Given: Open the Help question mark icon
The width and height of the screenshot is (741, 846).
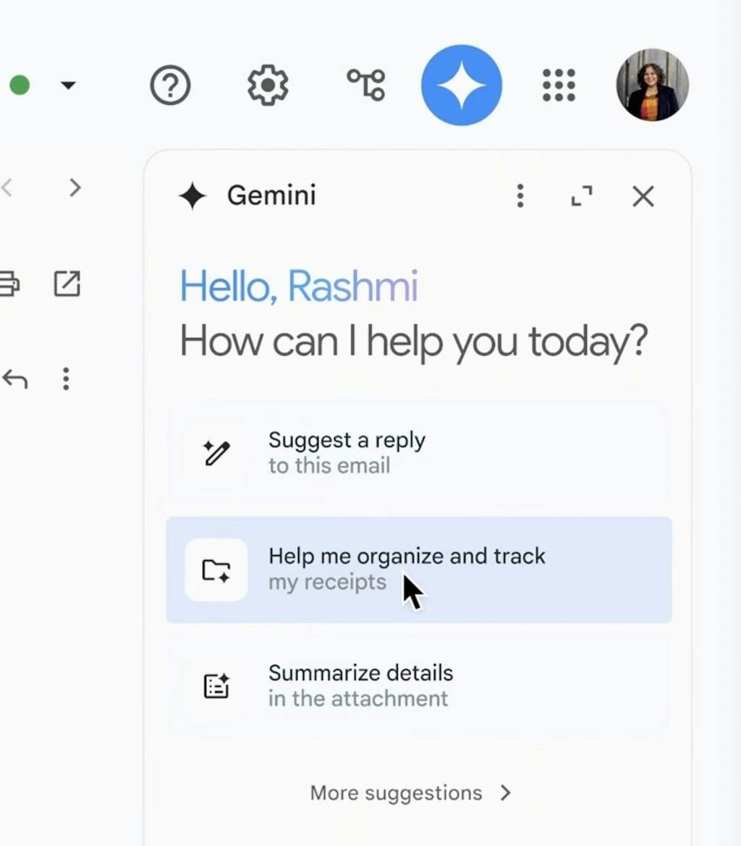Looking at the screenshot, I should point(170,85).
